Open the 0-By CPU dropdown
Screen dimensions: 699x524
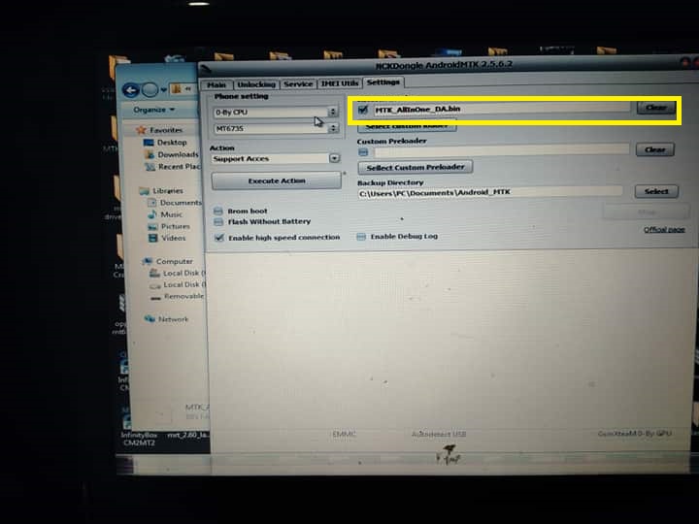pyautogui.click(x=277, y=112)
